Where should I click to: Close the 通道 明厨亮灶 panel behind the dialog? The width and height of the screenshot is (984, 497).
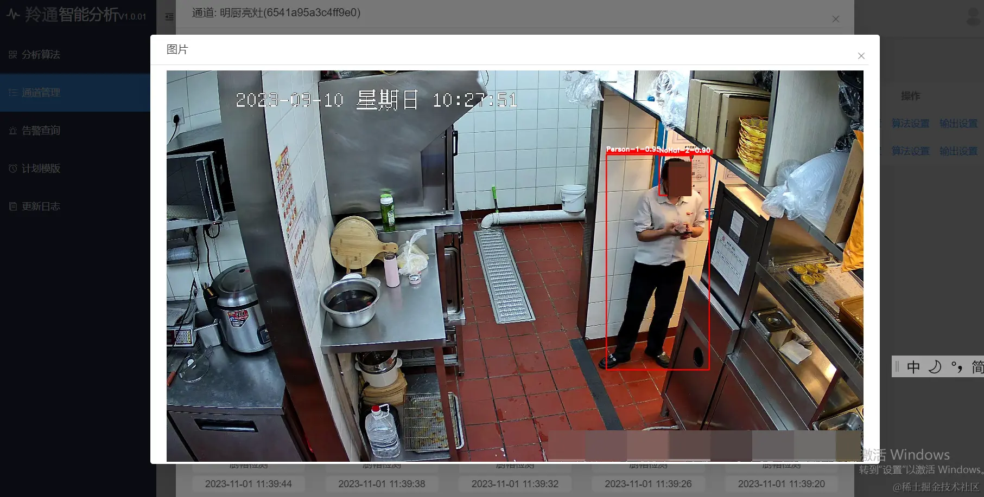point(836,19)
